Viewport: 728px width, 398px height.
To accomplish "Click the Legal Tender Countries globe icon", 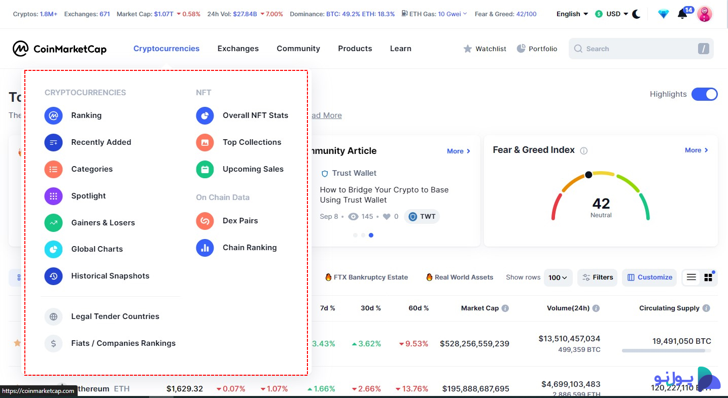I will (53, 316).
